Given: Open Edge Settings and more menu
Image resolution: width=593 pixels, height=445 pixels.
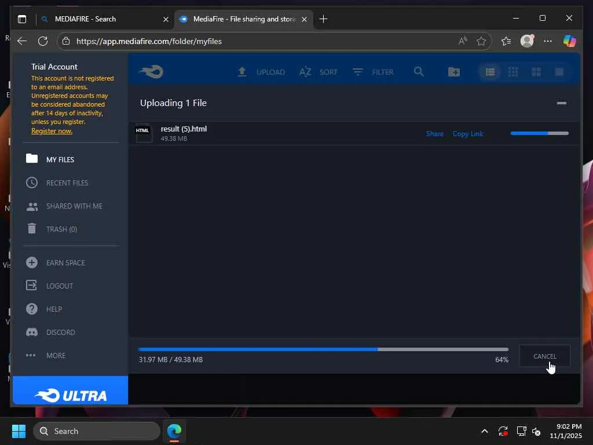Looking at the screenshot, I should click(548, 41).
